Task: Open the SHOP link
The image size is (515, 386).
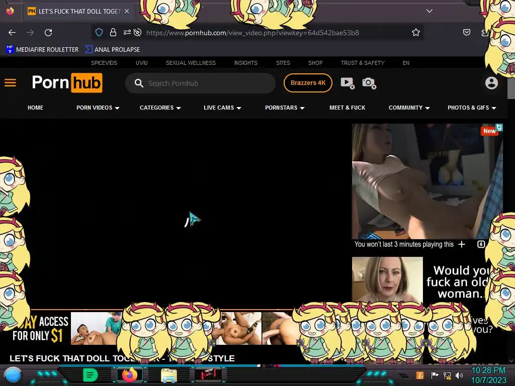Action: pos(315,63)
